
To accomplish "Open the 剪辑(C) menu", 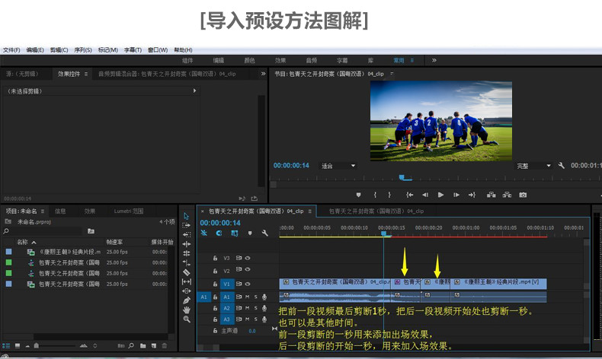I will 59,49.
